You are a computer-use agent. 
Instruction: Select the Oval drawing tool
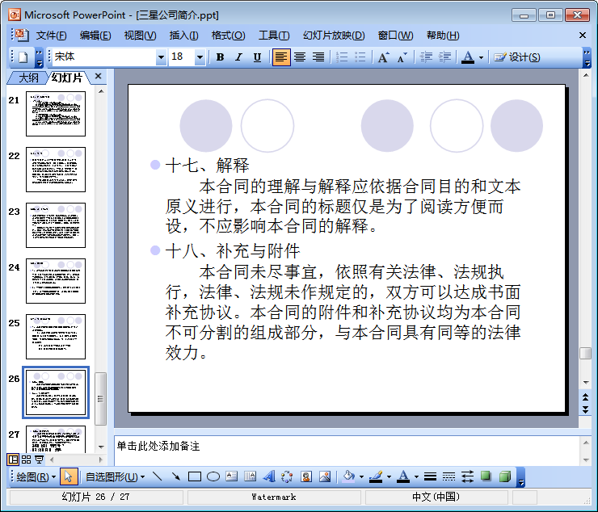click(213, 476)
